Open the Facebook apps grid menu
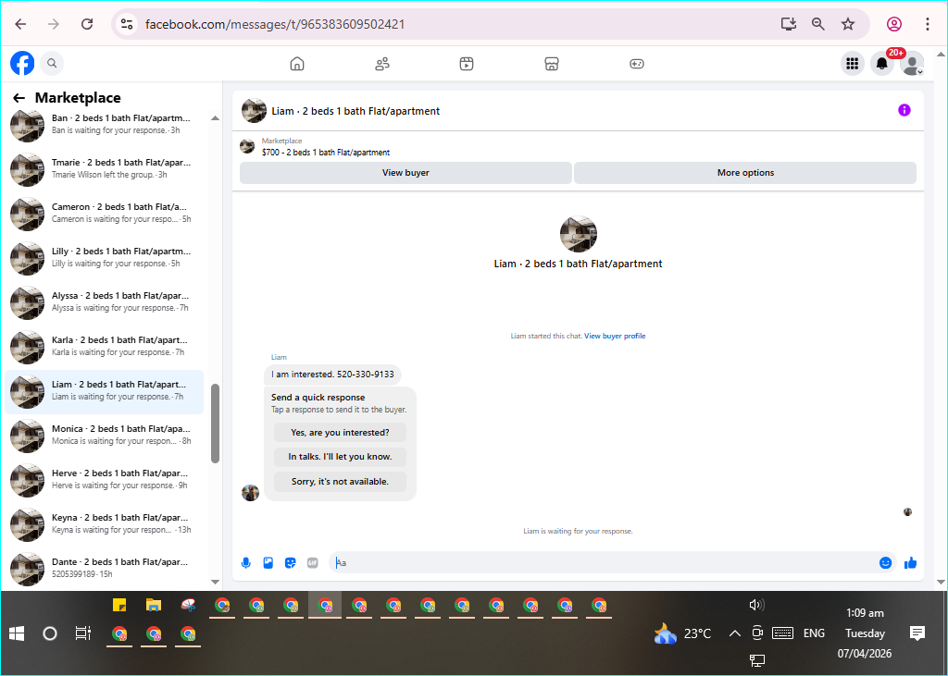Image resolution: width=948 pixels, height=676 pixels. click(853, 64)
